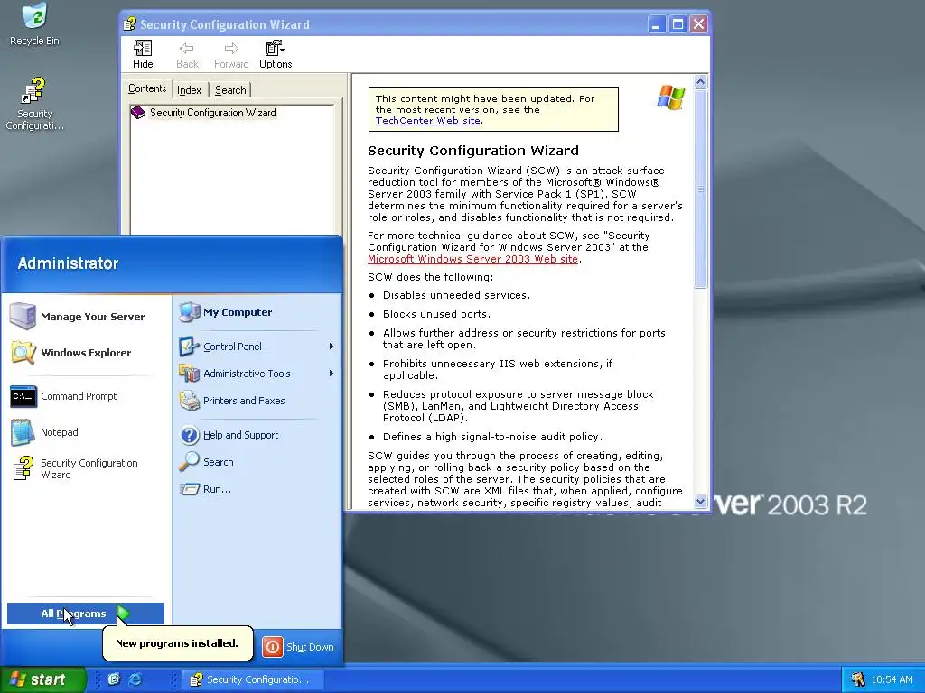Click the scroll down arrow in help content
The width and height of the screenshot is (925, 693).
(700, 502)
